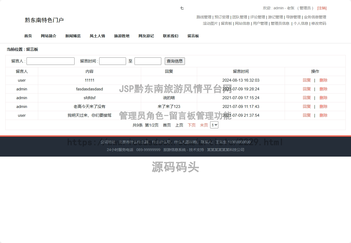This screenshot has height=243, width=351.
Task: Click the 内容 column header
Action: [x=90, y=72]
